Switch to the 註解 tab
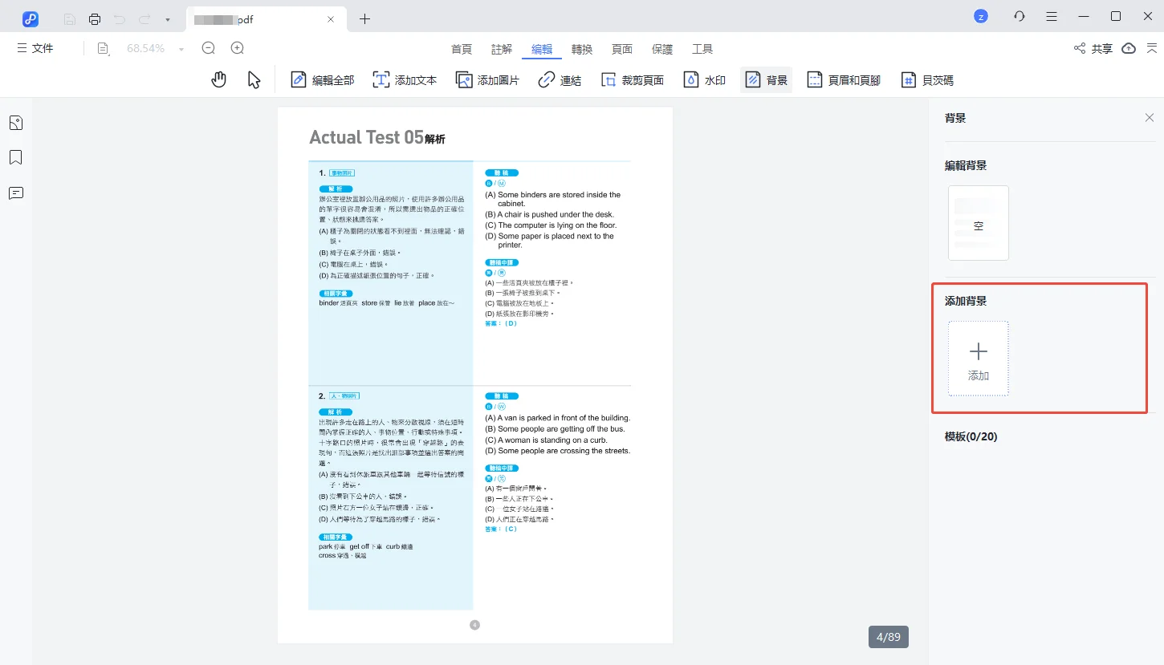Screen dimensions: 1164x665 click(502, 49)
